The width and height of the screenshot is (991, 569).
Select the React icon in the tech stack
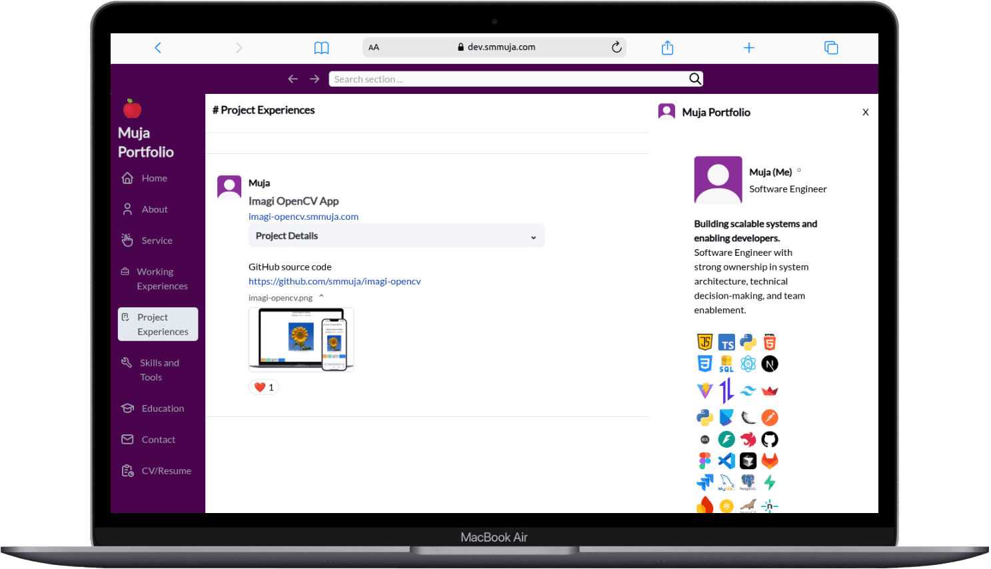tap(748, 364)
